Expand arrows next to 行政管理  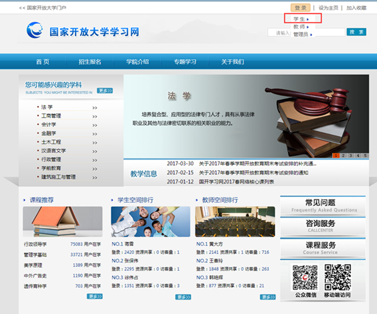tap(95, 160)
